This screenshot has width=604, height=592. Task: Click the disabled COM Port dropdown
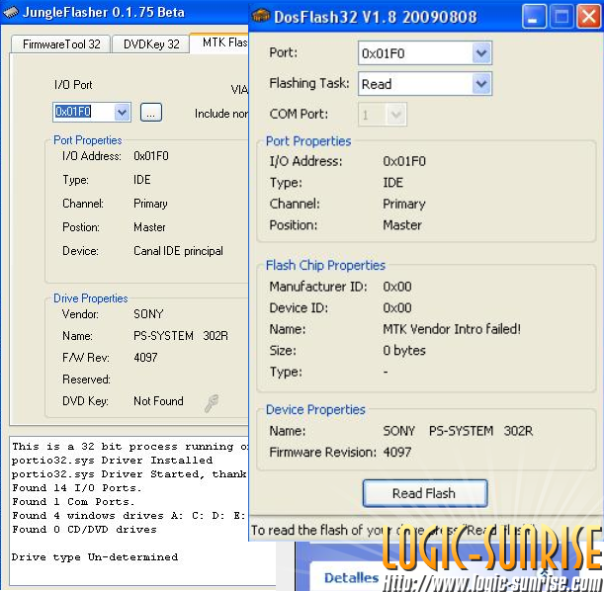(383, 114)
